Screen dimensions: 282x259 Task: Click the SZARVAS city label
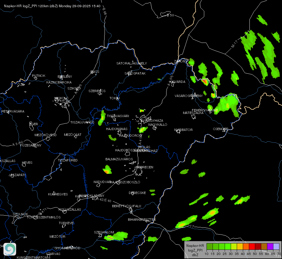click(53, 254)
